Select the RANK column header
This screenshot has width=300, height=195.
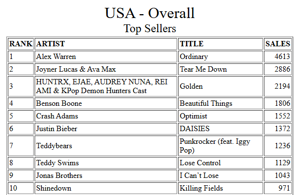20,44
